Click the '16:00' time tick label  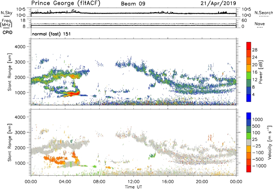pyautogui.click(x=168, y=182)
